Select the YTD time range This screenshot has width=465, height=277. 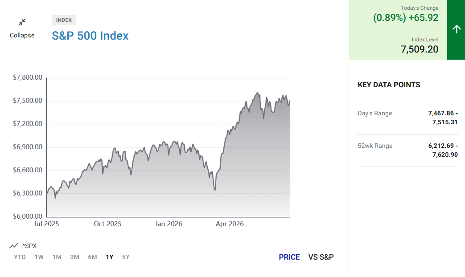20,257
